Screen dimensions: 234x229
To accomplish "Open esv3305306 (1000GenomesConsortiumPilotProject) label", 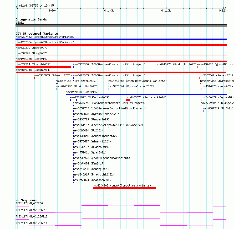I will click(x=109, y=64).
